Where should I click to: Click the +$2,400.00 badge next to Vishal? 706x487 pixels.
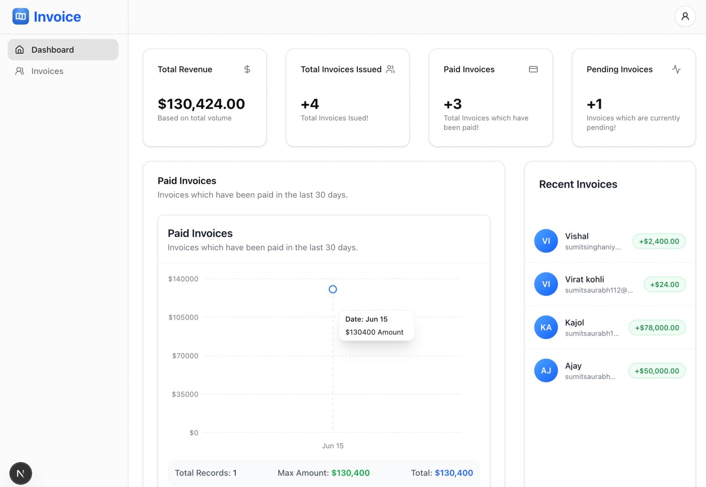point(659,241)
